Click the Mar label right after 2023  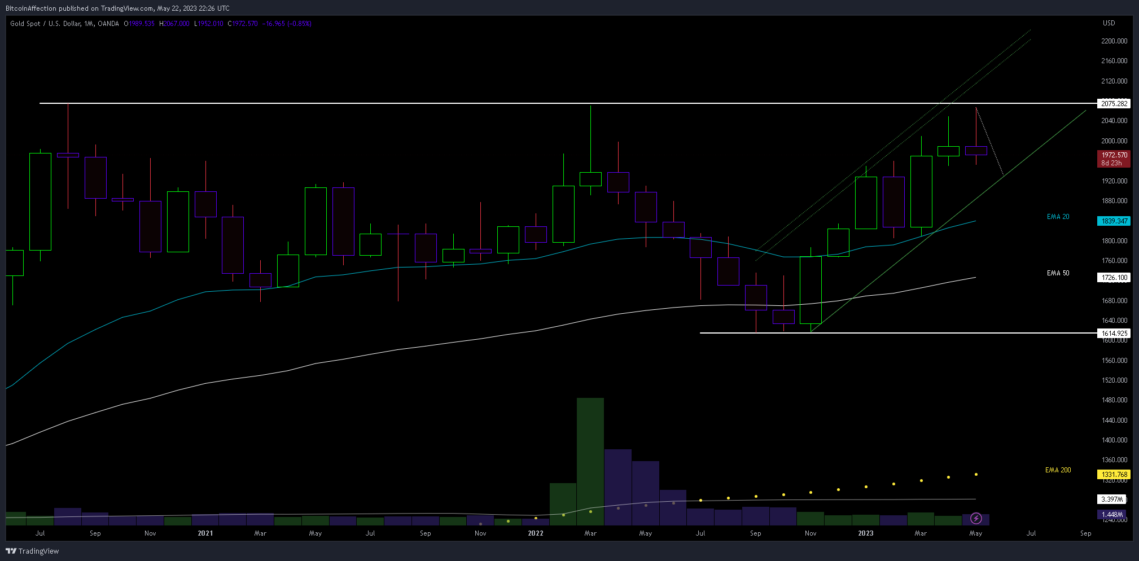921,533
